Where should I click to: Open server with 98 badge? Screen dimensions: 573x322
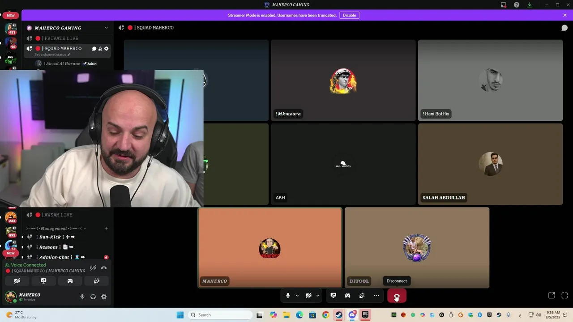(x=11, y=43)
